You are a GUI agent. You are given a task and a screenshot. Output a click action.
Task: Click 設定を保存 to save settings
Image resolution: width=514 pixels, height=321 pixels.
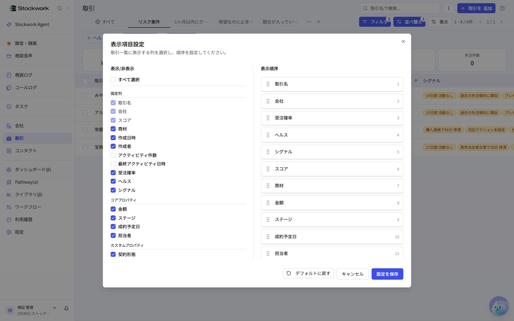click(387, 274)
